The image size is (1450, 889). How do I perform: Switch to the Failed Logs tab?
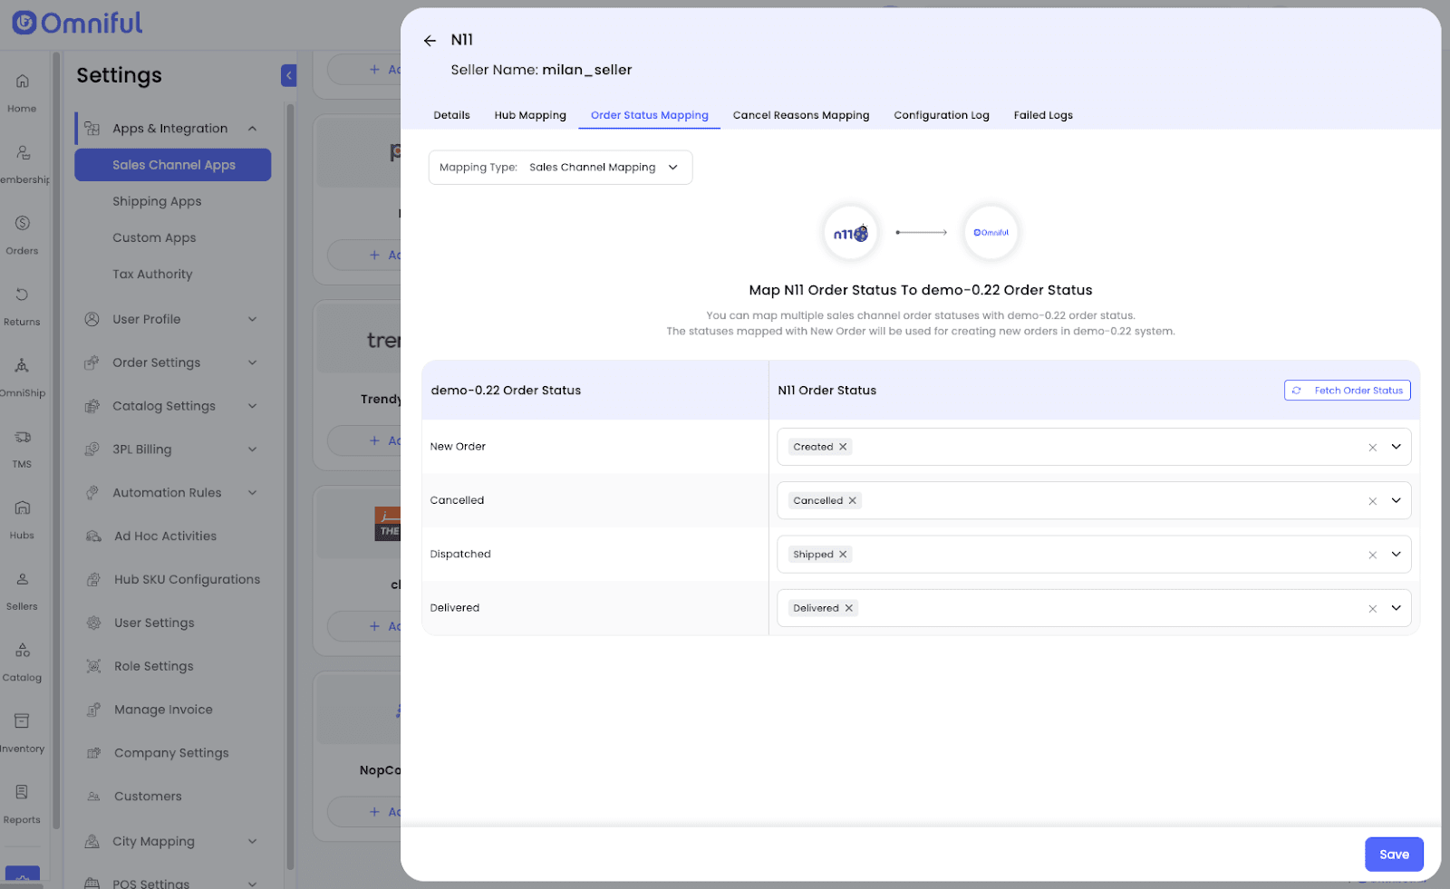tap(1042, 115)
